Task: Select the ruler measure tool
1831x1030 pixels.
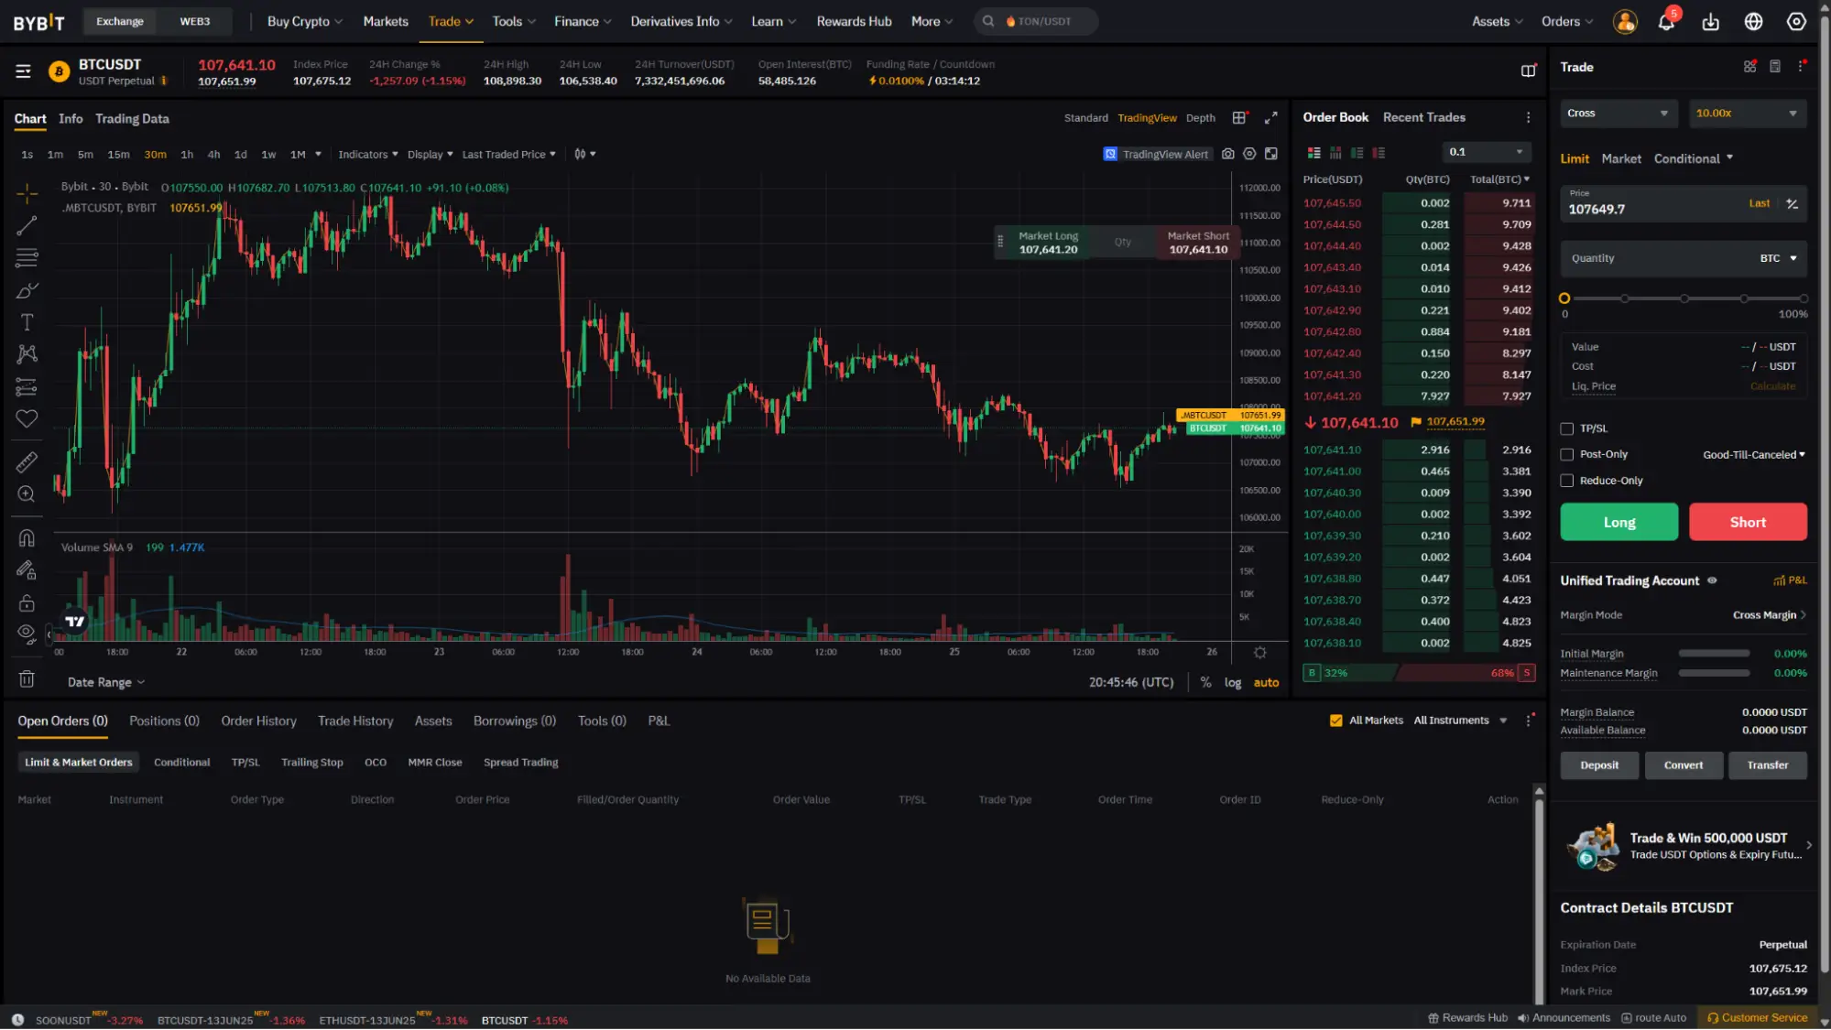Action: click(x=27, y=462)
